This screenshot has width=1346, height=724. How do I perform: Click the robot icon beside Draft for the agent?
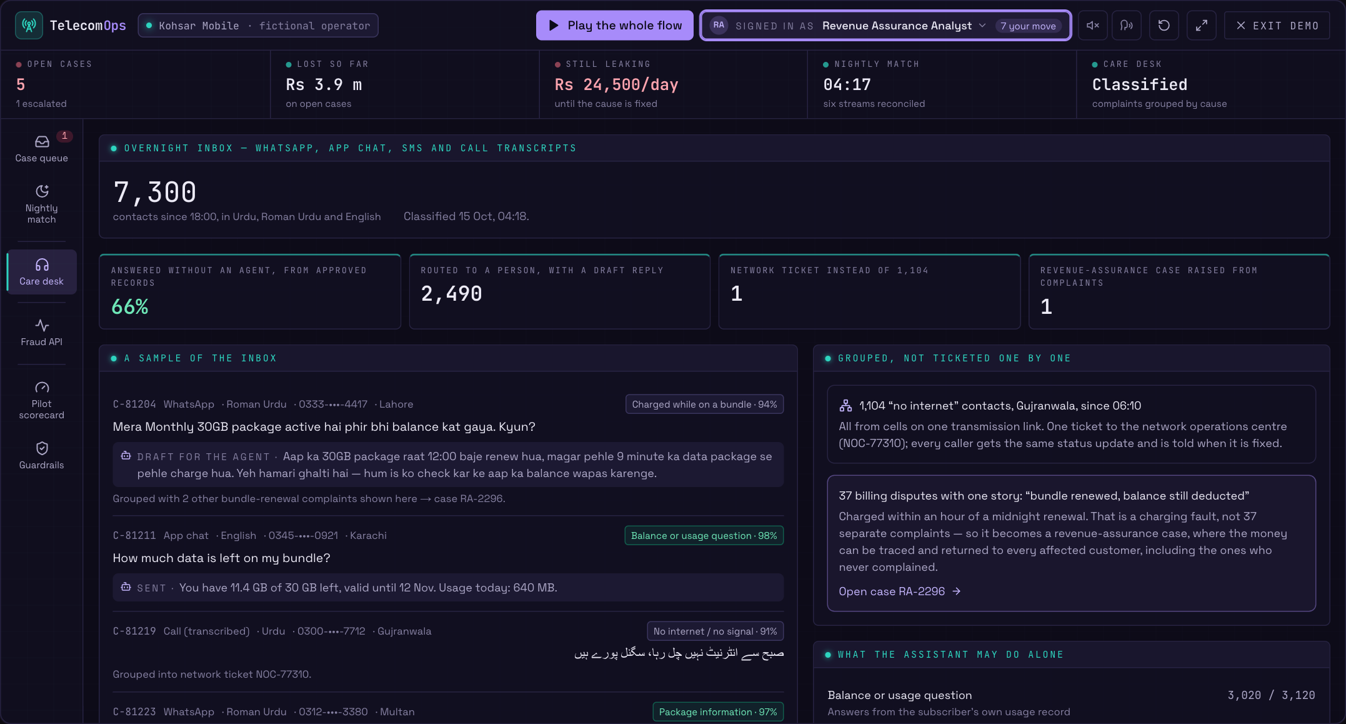point(126,456)
